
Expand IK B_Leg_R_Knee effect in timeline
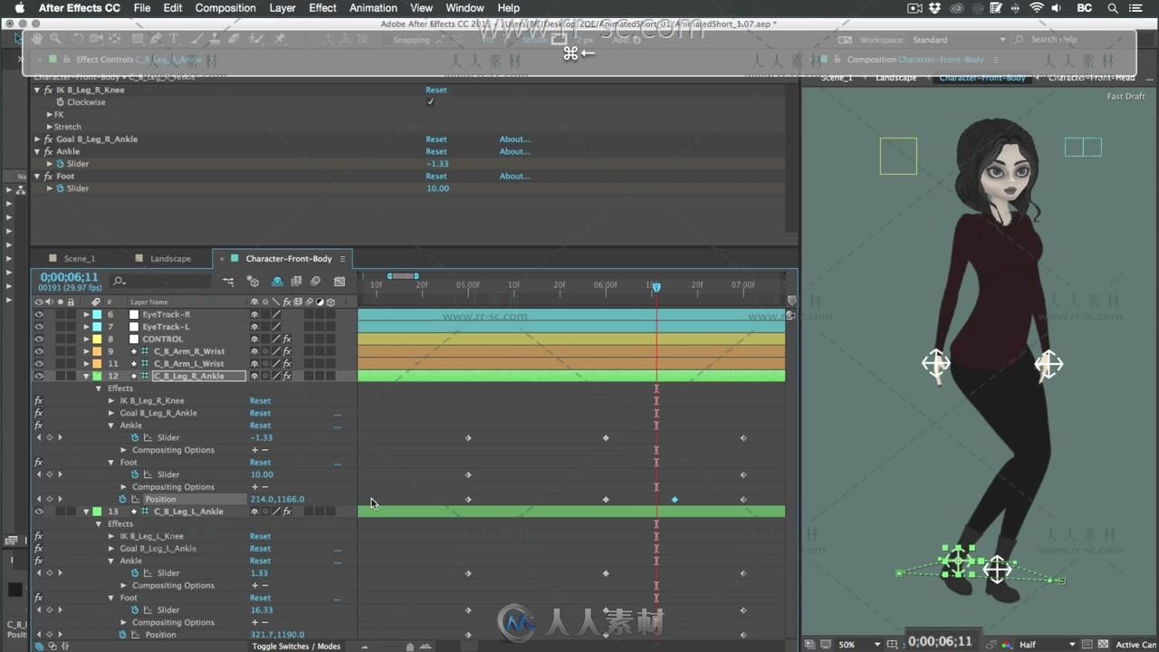coord(111,400)
